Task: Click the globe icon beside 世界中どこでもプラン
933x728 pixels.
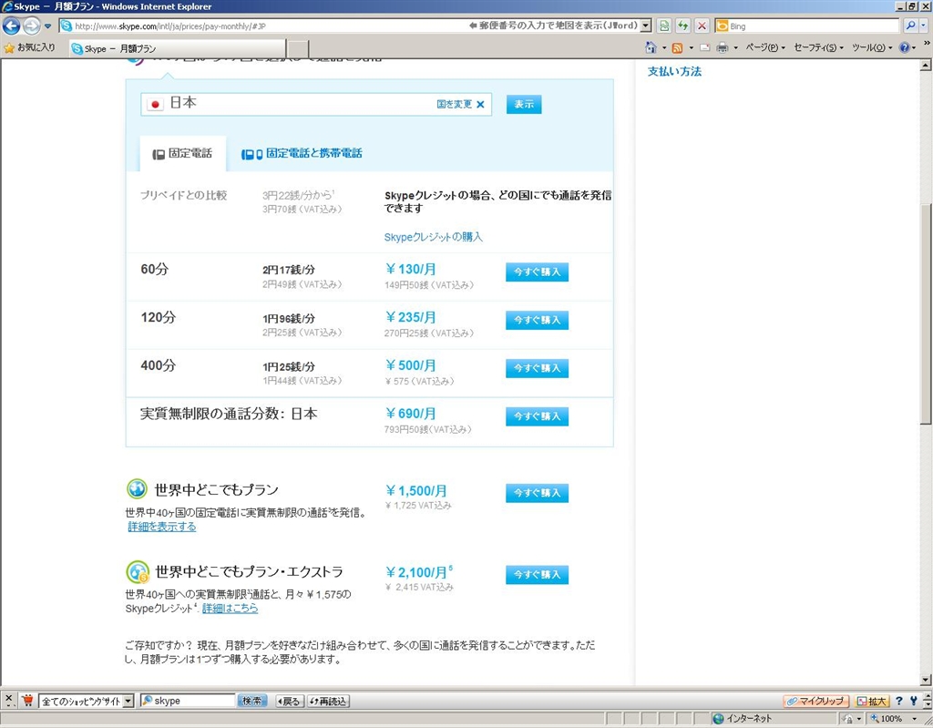Action: [x=137, y=489]
